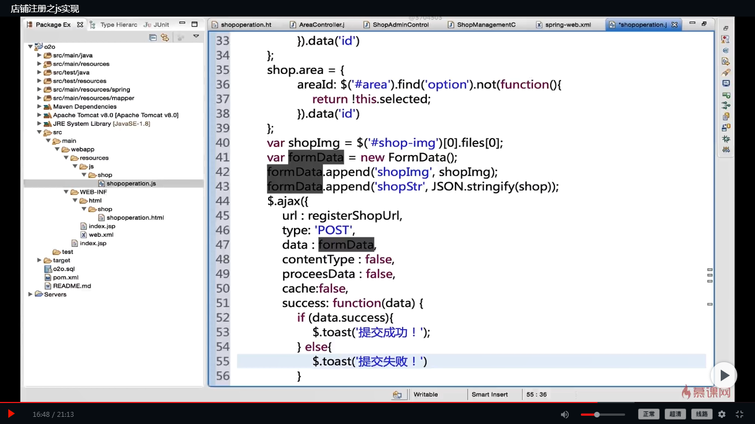The height and width of the screenshot is (424, 755).
Task: Collapse all in Package Explorer
Action: pyautogui.click(x=153, y=38)
